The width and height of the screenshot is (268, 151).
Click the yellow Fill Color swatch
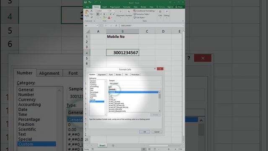click(104, 18)
